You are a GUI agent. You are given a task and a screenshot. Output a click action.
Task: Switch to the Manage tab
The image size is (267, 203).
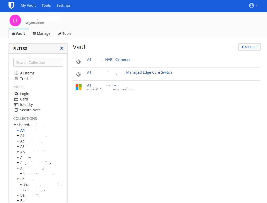point(42,33)
